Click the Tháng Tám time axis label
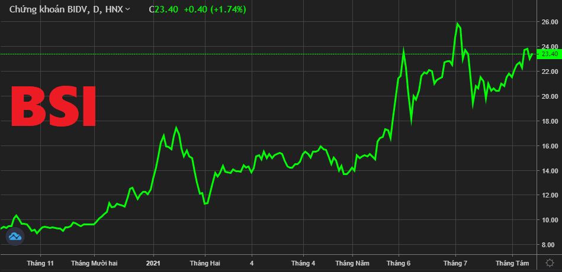Viewport: 562px width, 272px height. click(x=512, y=263)
